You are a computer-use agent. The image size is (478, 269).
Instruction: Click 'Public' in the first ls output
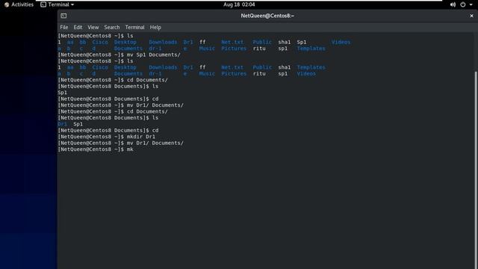[262, 42]
